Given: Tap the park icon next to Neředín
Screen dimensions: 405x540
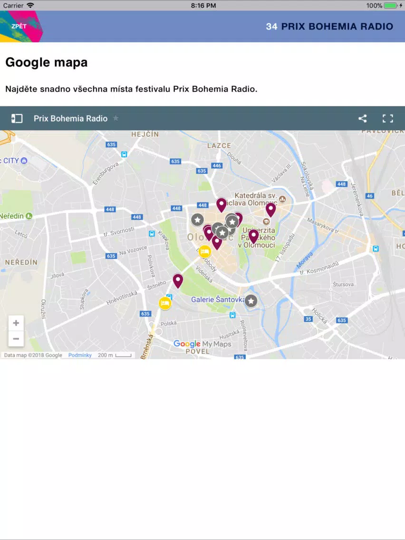Looking at the screenshot, I should (x=29, y=216).
